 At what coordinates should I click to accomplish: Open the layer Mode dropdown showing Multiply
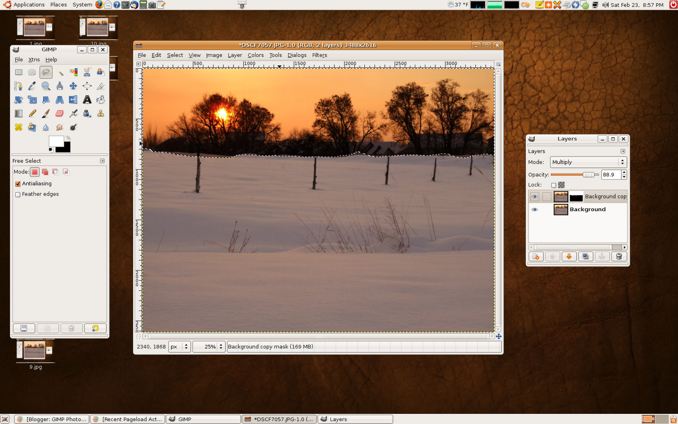pos(588,162)
